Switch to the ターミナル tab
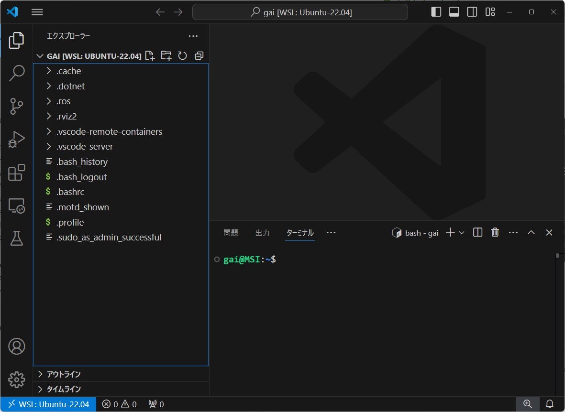Viewport: 565px width, 412px height. pos(300,233)
